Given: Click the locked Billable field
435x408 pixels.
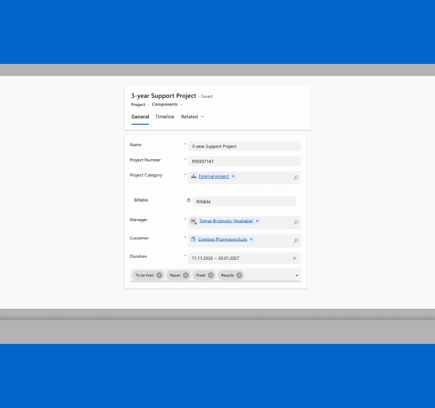Looking at the screenshot, I should click(245, 201).
